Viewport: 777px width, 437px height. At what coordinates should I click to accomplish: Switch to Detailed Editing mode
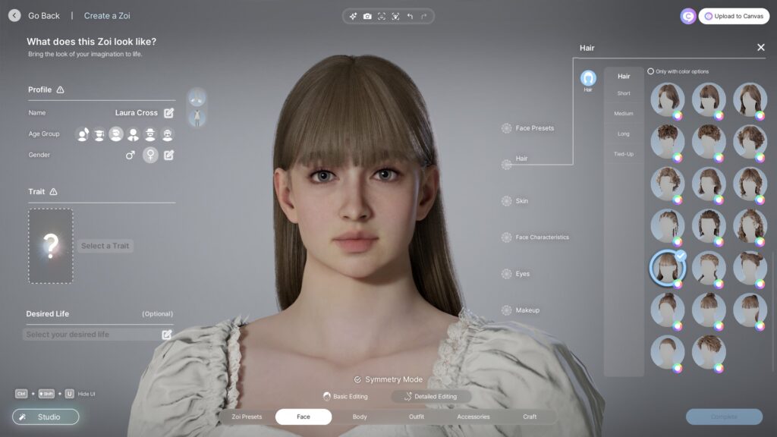tap(432, 396)
